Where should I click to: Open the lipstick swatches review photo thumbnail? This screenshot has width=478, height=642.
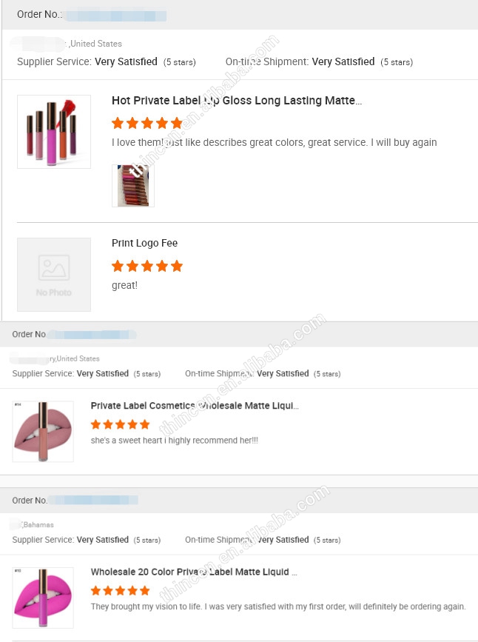click(133, 186)
